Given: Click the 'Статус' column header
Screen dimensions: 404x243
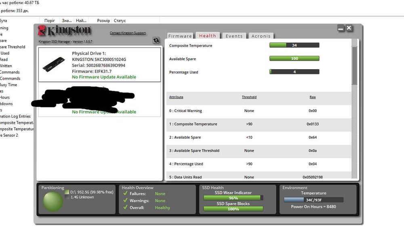Looking at the screenshot, I should (120, 21).
